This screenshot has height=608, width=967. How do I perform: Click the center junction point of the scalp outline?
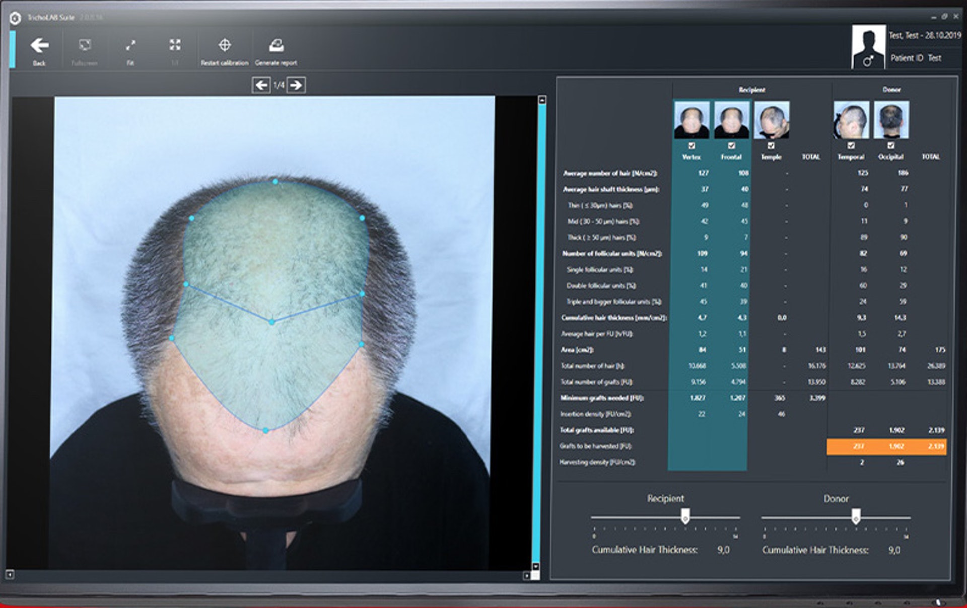coord(272,322)
